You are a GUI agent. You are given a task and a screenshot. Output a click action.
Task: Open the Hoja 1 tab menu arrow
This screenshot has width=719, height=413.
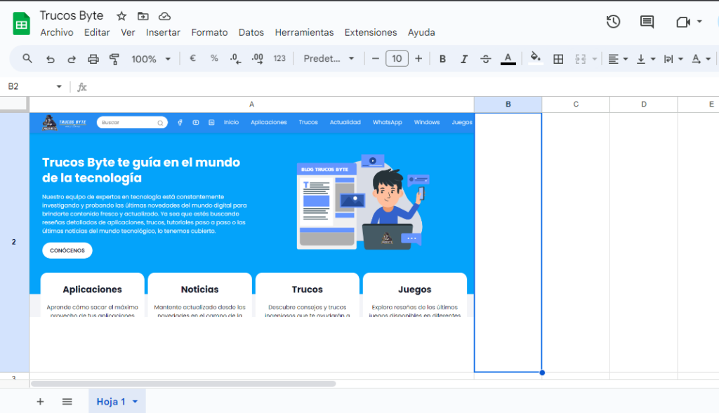tap(135, 402)
